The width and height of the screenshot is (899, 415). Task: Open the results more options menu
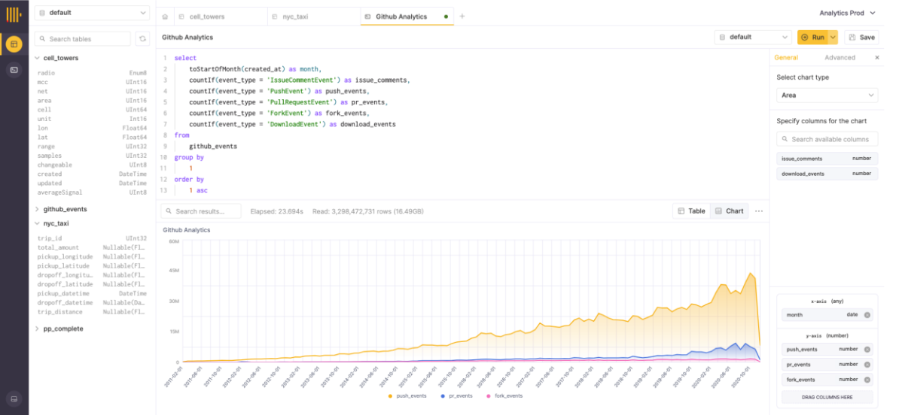click(x=759, y=211)
